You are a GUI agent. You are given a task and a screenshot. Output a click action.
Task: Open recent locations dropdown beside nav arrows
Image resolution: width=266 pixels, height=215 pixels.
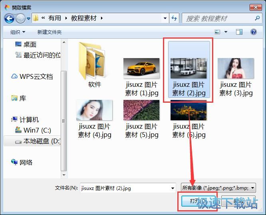click(28, 18)
